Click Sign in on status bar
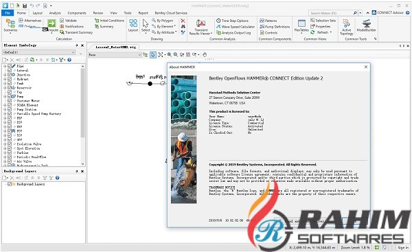Screen dimensions: 412x252 coord(403,247)
